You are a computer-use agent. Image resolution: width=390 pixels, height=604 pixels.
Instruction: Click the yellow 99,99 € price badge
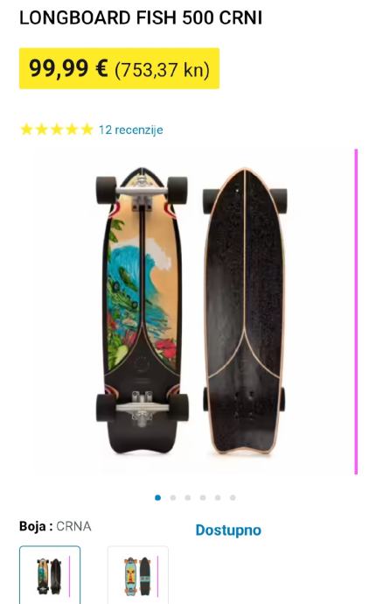click(119, 68)
